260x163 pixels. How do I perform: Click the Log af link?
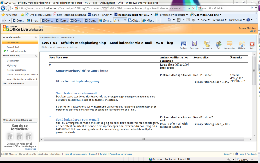(x=253, y=31)
